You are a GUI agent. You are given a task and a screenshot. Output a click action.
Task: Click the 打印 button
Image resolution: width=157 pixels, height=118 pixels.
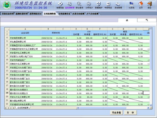pos(130,113)
